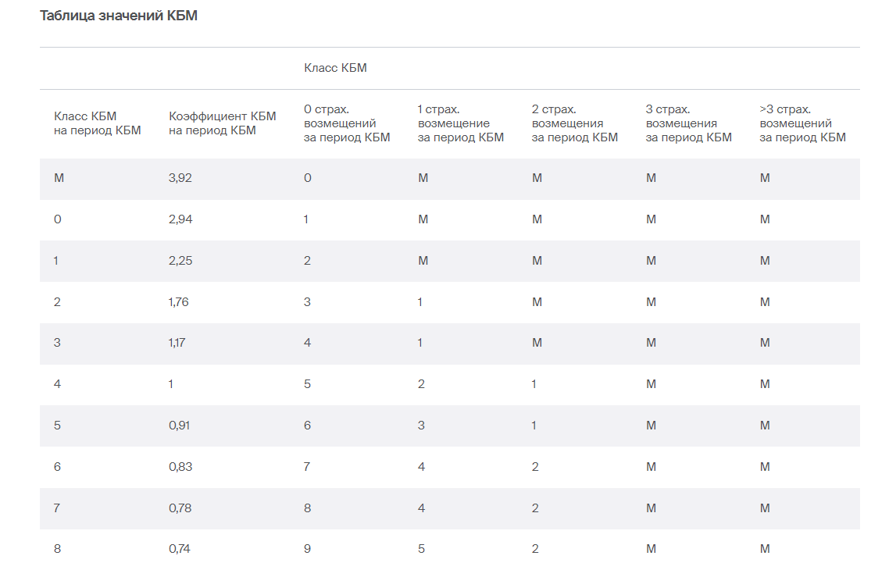Viewport: 871px width, 570px height.
Task: Click '2 страх. возмещения' column header
Action: 574,123
